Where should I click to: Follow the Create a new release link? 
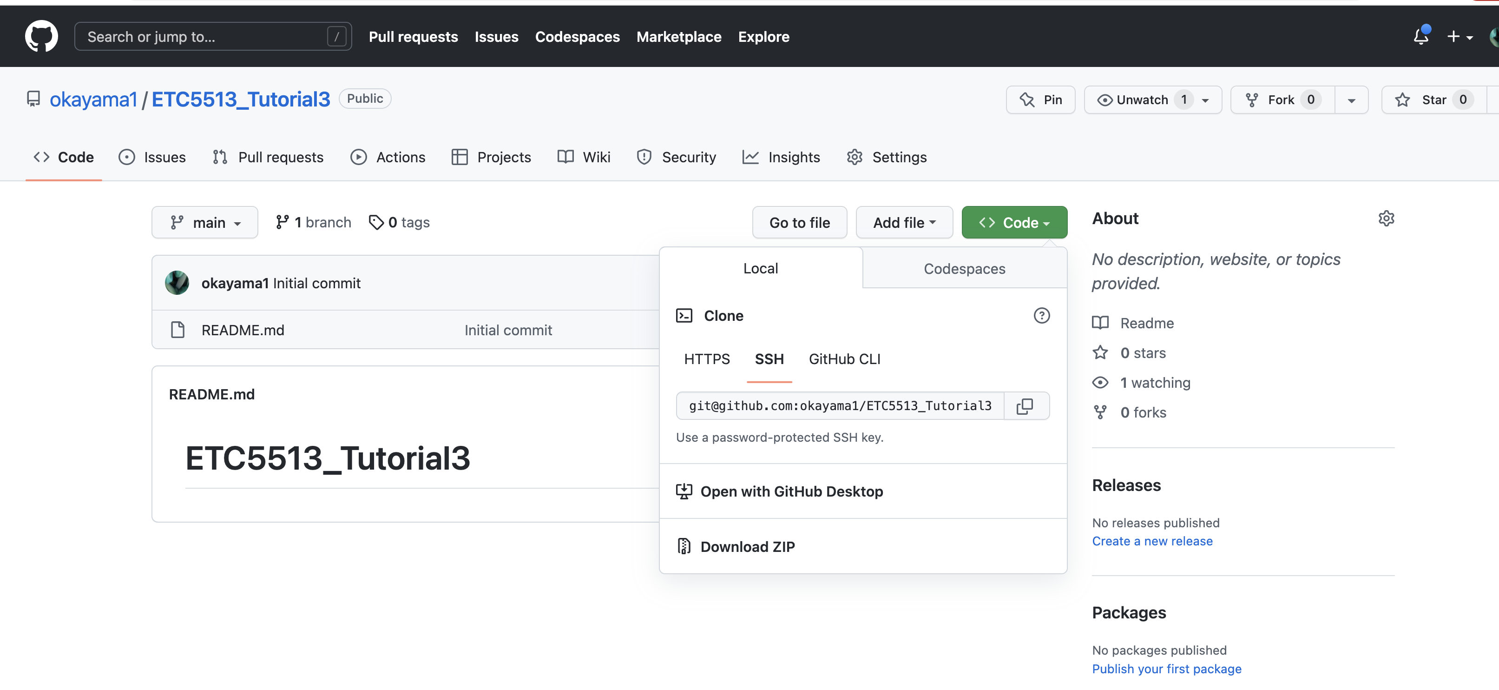coord(1152,541)
